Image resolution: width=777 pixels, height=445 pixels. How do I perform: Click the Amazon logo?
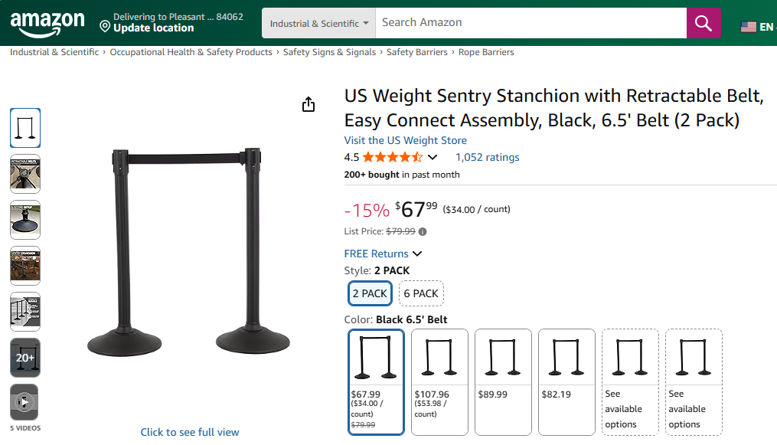point(47,24)
